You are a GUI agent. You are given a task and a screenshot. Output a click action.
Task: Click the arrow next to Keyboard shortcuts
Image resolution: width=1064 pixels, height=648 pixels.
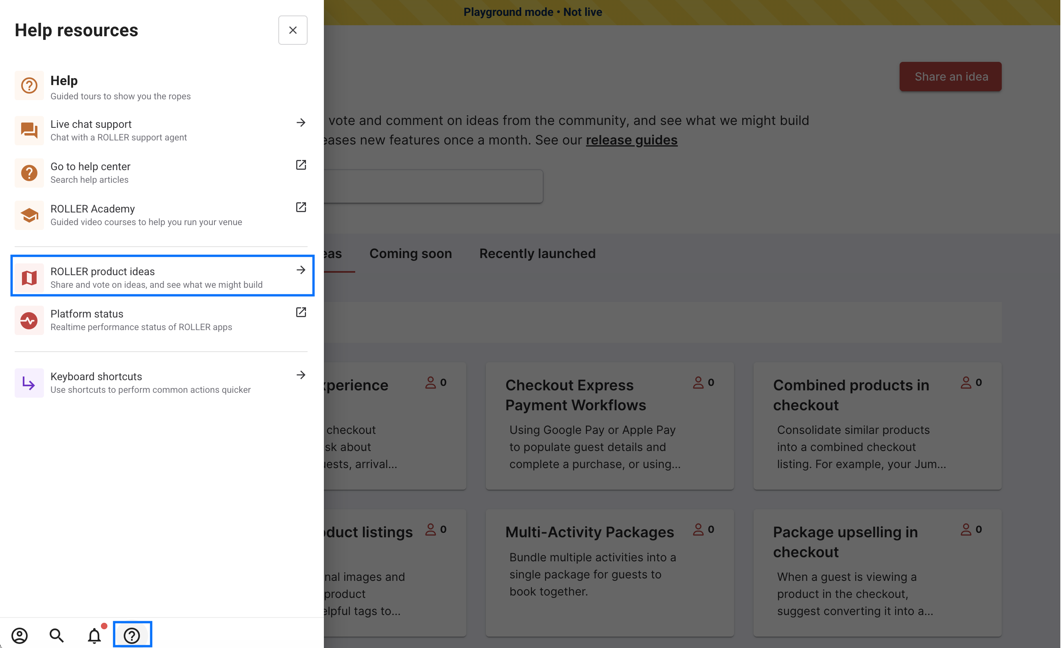pyautogui.click(x=301, y=375)
